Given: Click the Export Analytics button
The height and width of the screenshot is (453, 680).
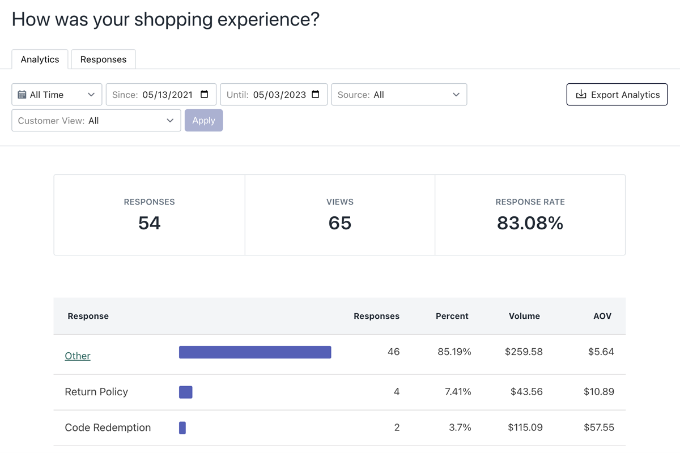Looking at the screenshot, I should pyautogui.click(x=617, y=95).
